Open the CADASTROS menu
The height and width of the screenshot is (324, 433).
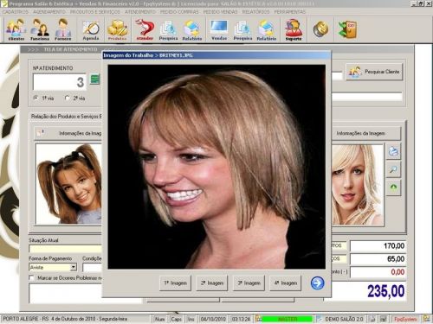[x=16, y=12]
